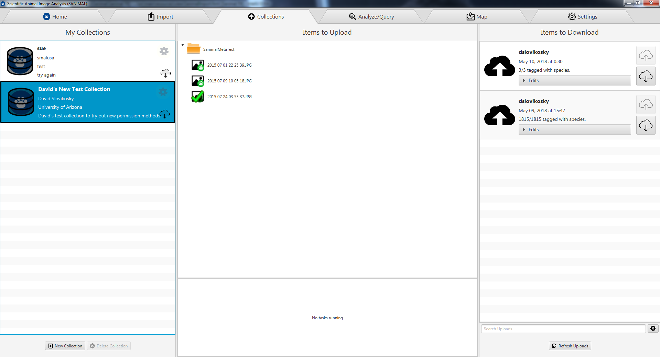Select the SanimalMetaTest folder label

(x=219, y=49)
